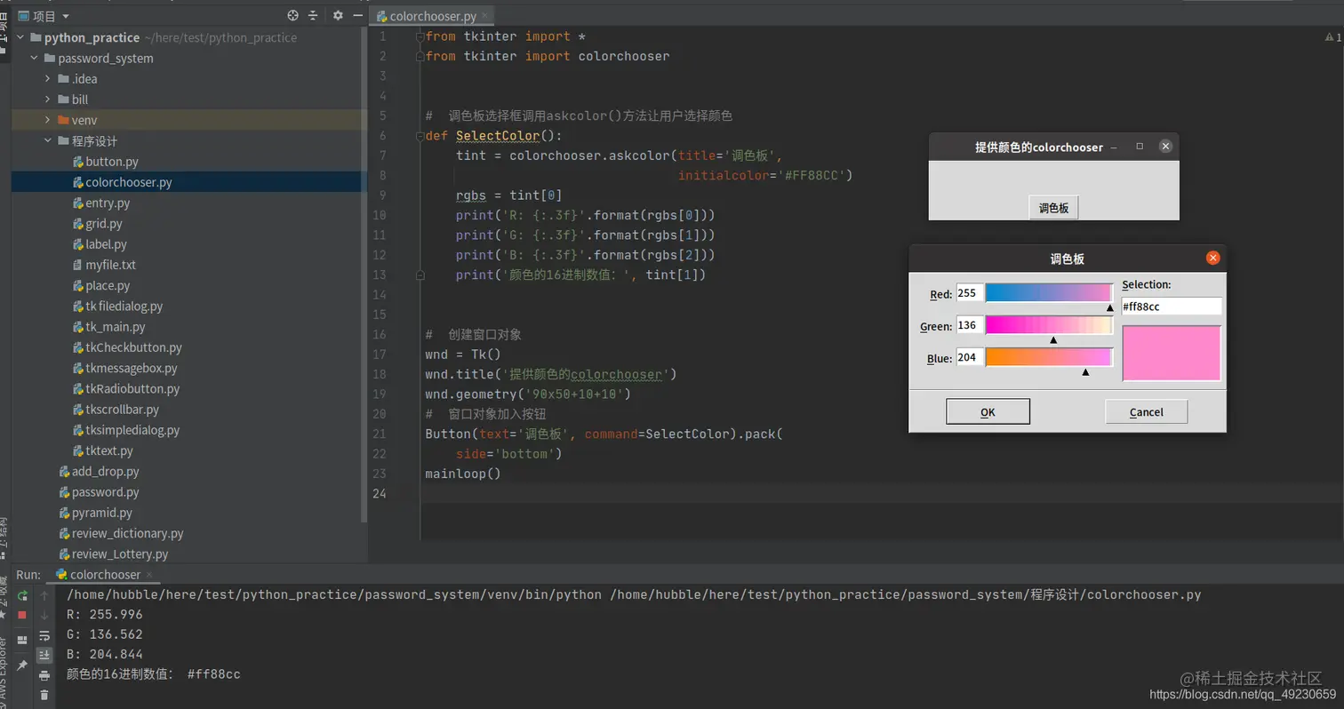This screenshot has width=1344, height=709.
Task: Open myfile.txt in project tree
Action: coord(104,265)
